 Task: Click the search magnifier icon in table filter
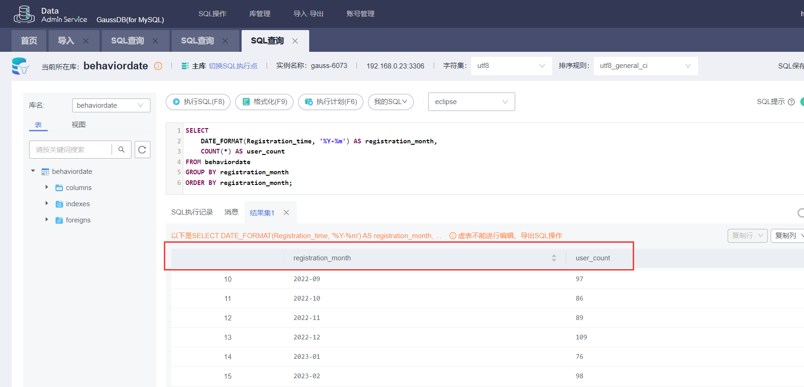[x=121, y=149]
